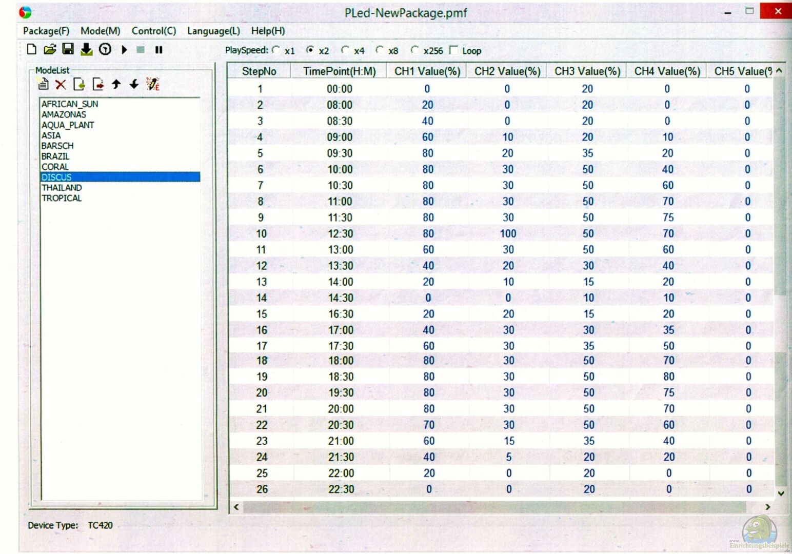792x554 pixels.
Task: Click the new package file icon
Action: [x=32, y=49]
